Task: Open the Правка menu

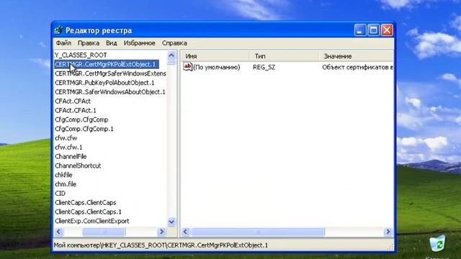Action: click(x=89, y=43)
